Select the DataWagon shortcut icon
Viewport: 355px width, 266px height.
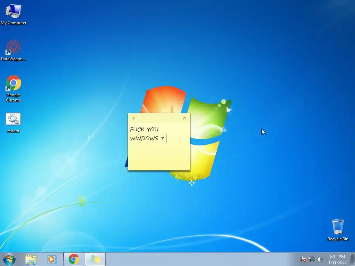coord(14,50)
